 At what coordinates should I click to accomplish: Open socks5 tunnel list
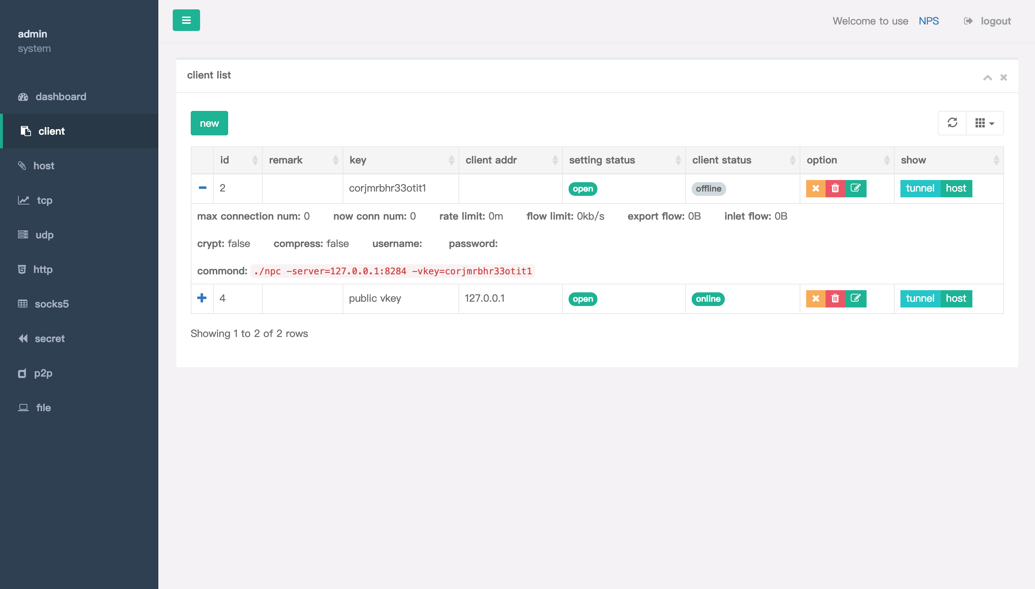79,304
